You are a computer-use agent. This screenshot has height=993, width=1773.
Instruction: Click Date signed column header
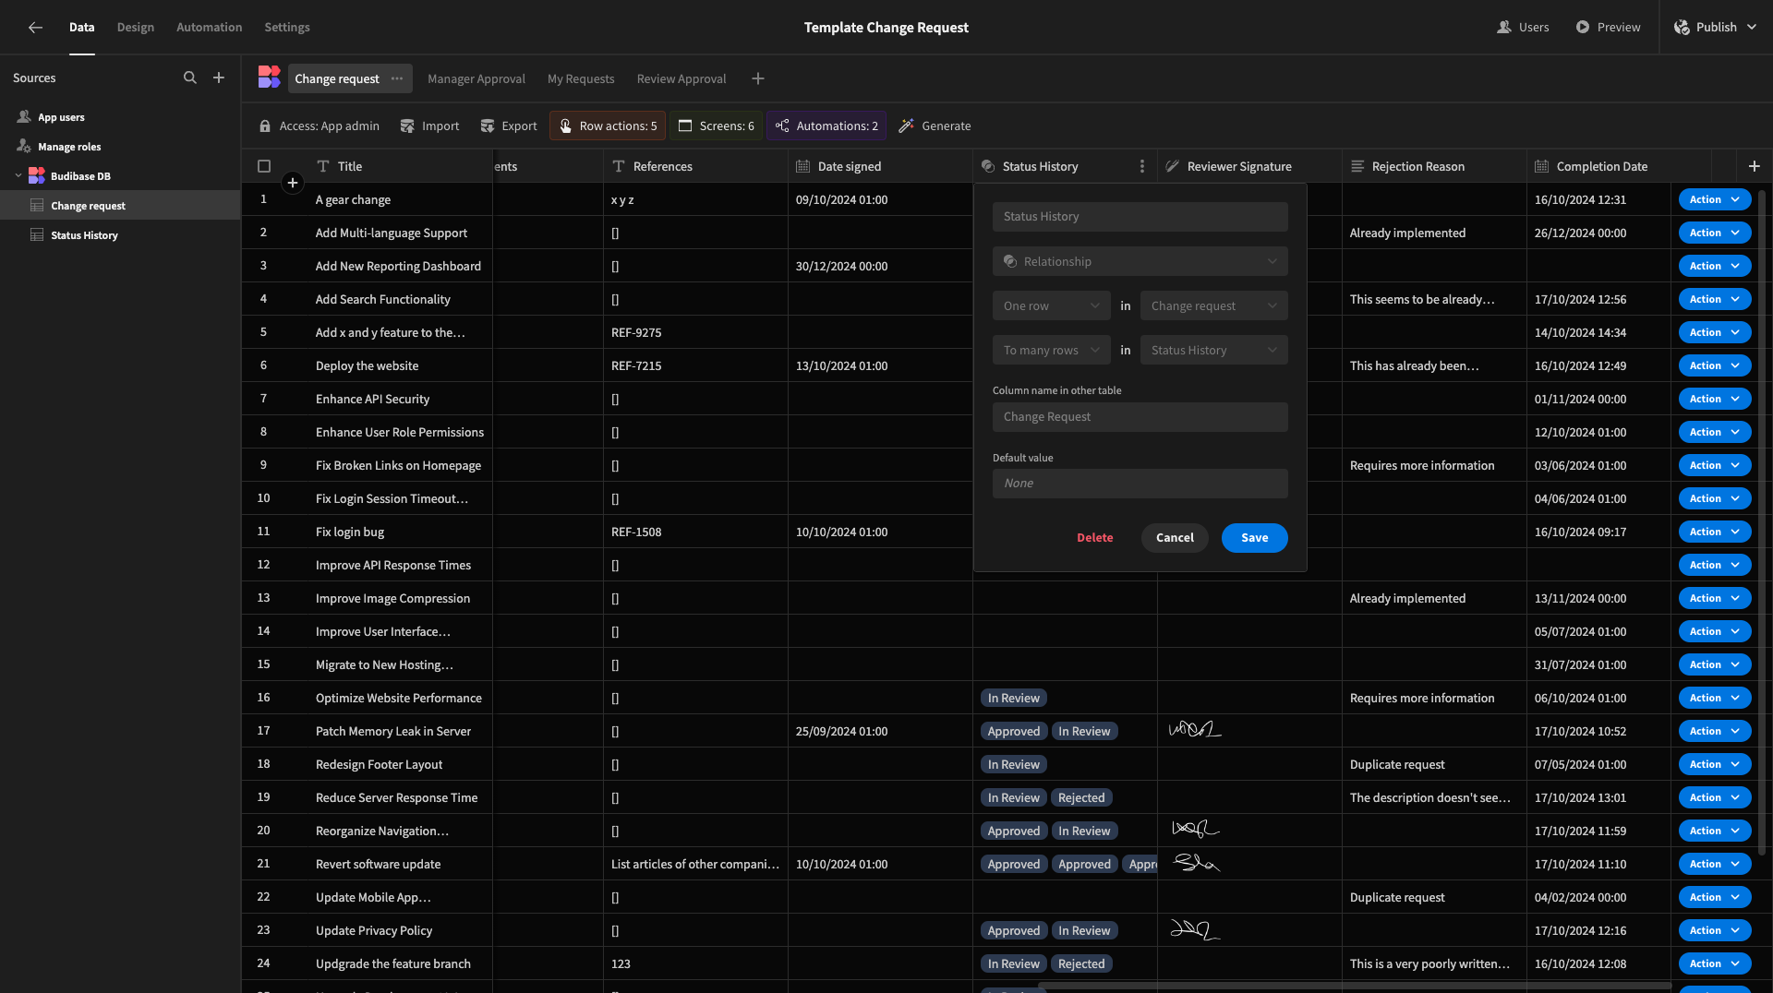pyautogui.click(x=880, y=166)
